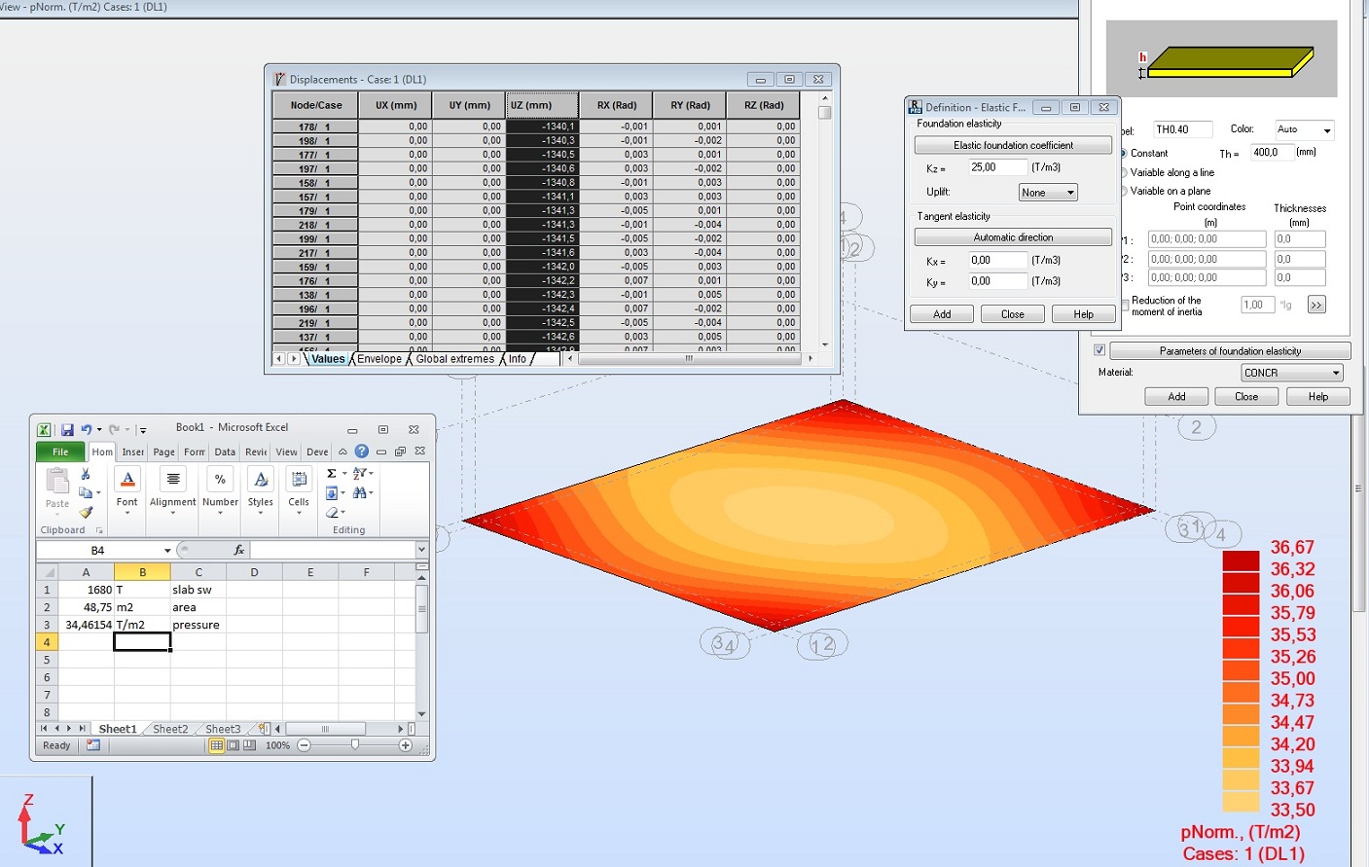The width and height of the screenshot is (1369, 867).
Task: Save the Excel workbook via the floppy icon
Action: [x=67, y=429]
